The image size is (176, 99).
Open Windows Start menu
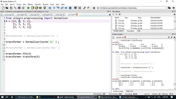pyautogui.click(x=2, y=97)
